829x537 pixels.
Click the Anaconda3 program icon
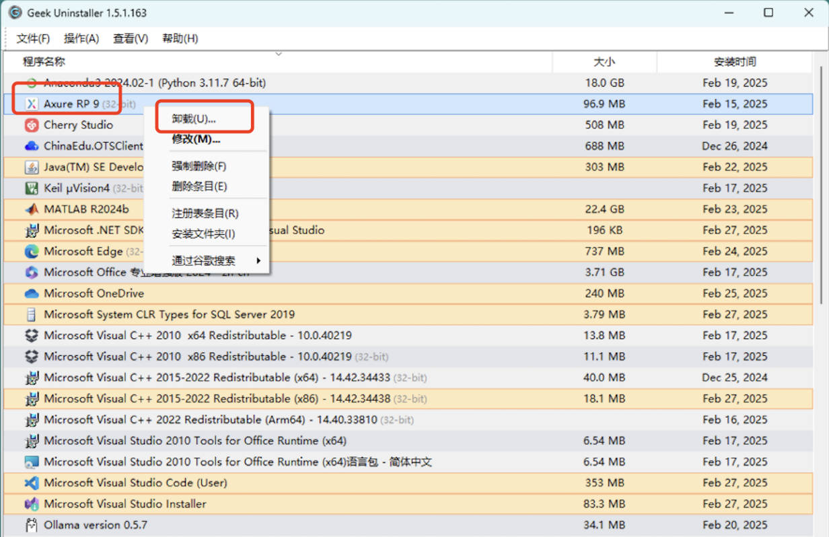click(32, 83)
